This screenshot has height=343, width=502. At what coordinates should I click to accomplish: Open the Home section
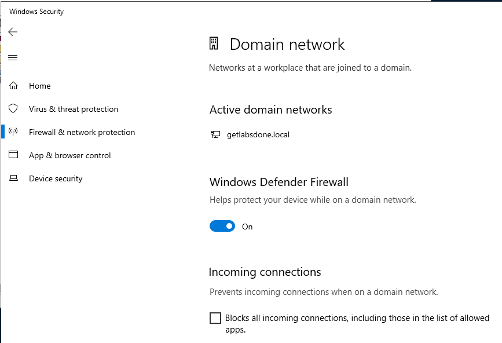[40, 86]
